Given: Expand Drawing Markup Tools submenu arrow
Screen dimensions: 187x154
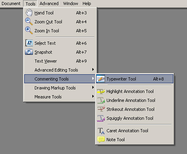Looking at the screenshot, I should [93, 87].
